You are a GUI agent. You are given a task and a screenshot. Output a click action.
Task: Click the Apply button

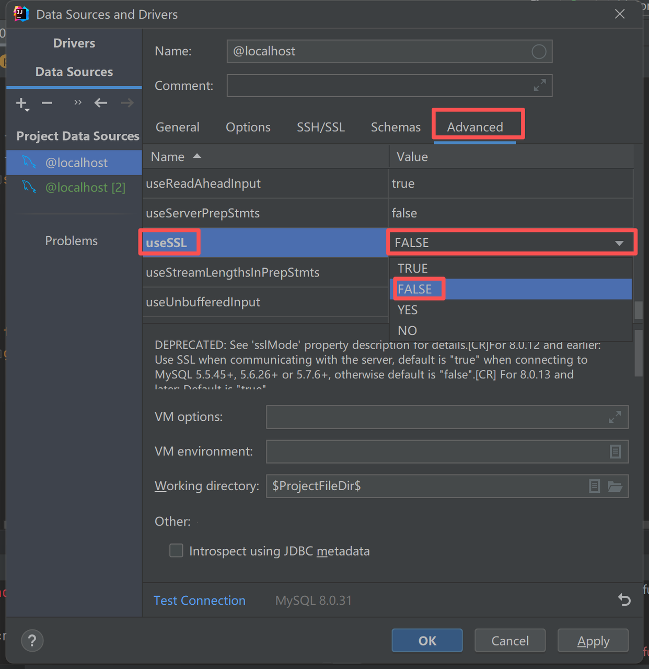coord(593,640)
